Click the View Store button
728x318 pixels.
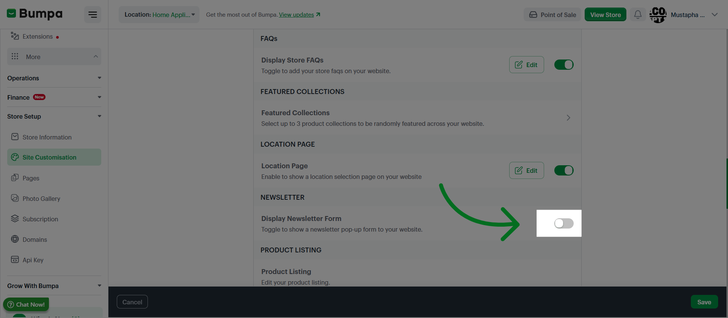click(x=606, y=15)
